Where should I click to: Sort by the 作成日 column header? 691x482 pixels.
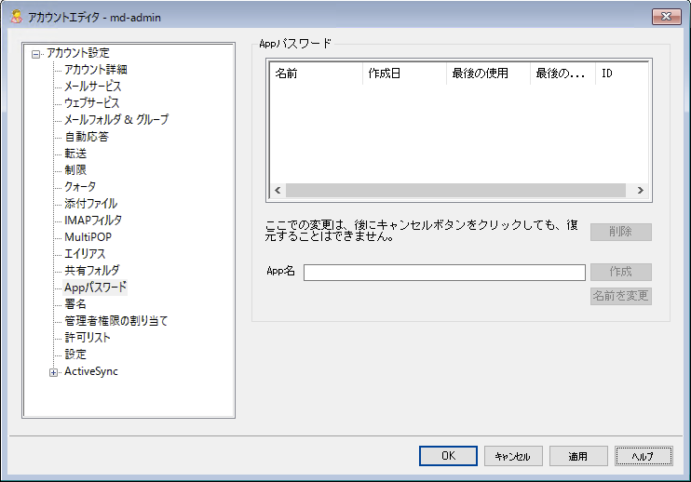pyautogui.click(x=403, y=74)
